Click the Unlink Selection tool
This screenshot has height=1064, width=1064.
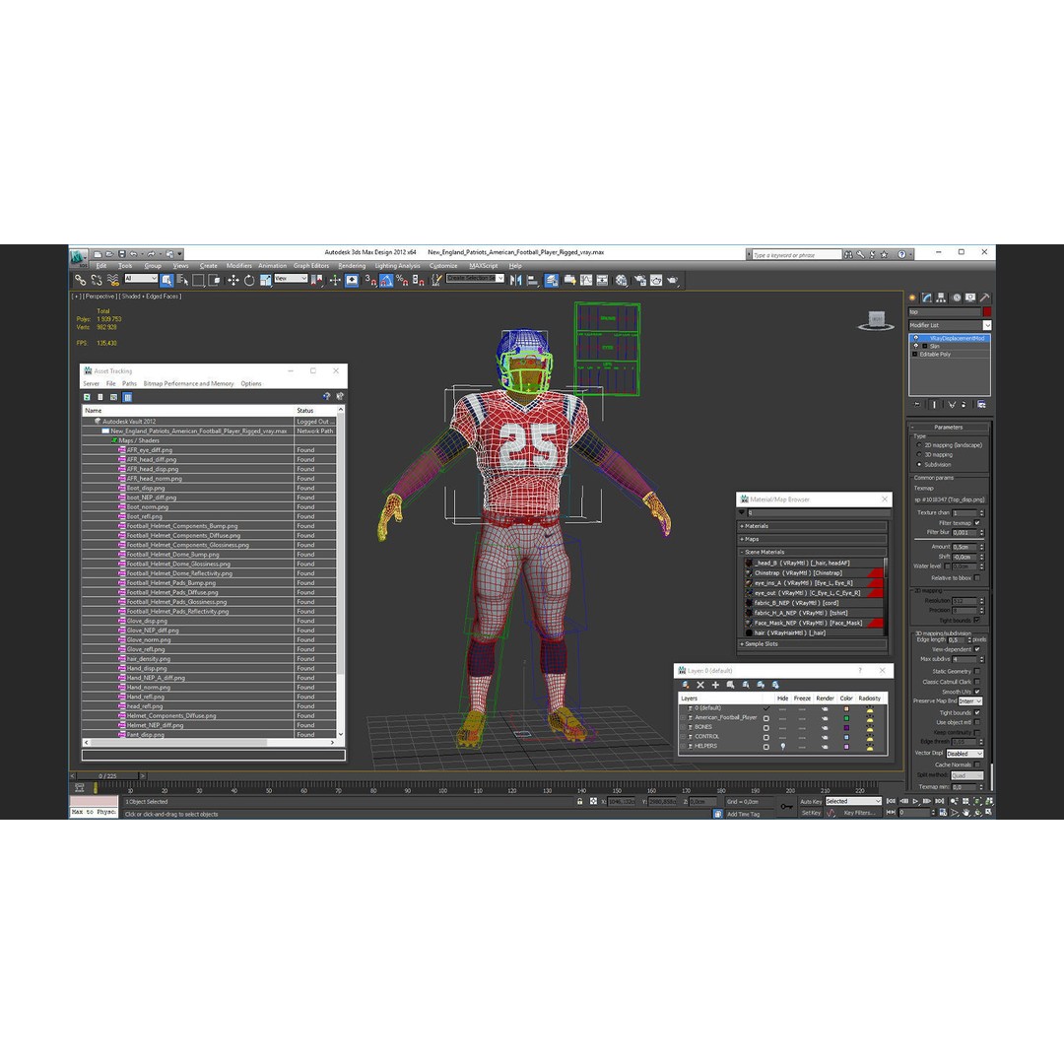(x=97, y=280)
